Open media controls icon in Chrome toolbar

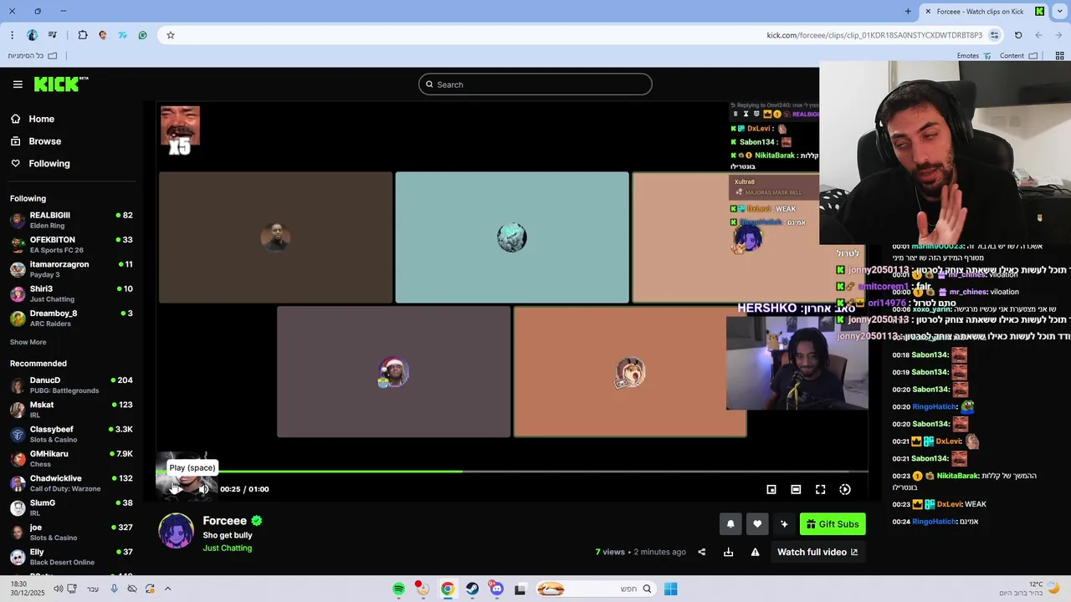coord(53,35)
